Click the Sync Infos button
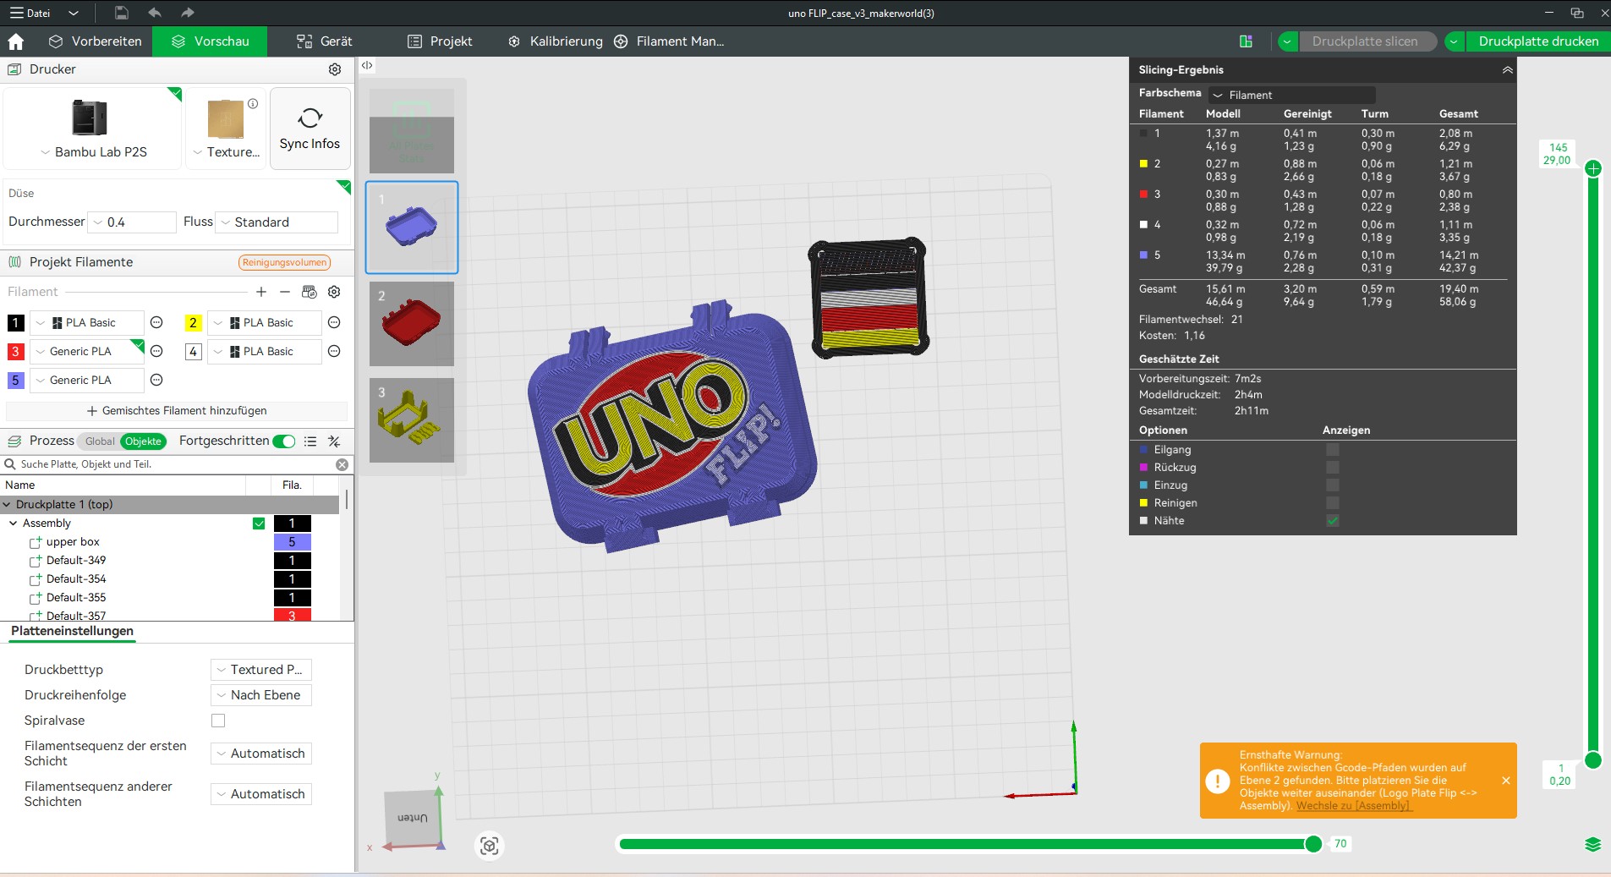 310,129
